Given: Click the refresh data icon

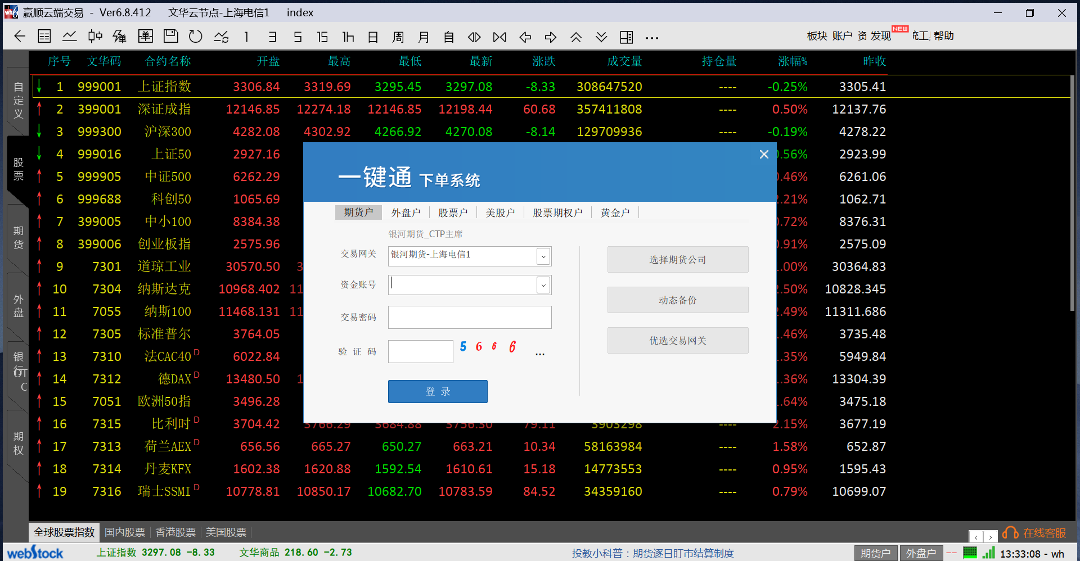Looking at the screenshot, I should coord(195,37).
